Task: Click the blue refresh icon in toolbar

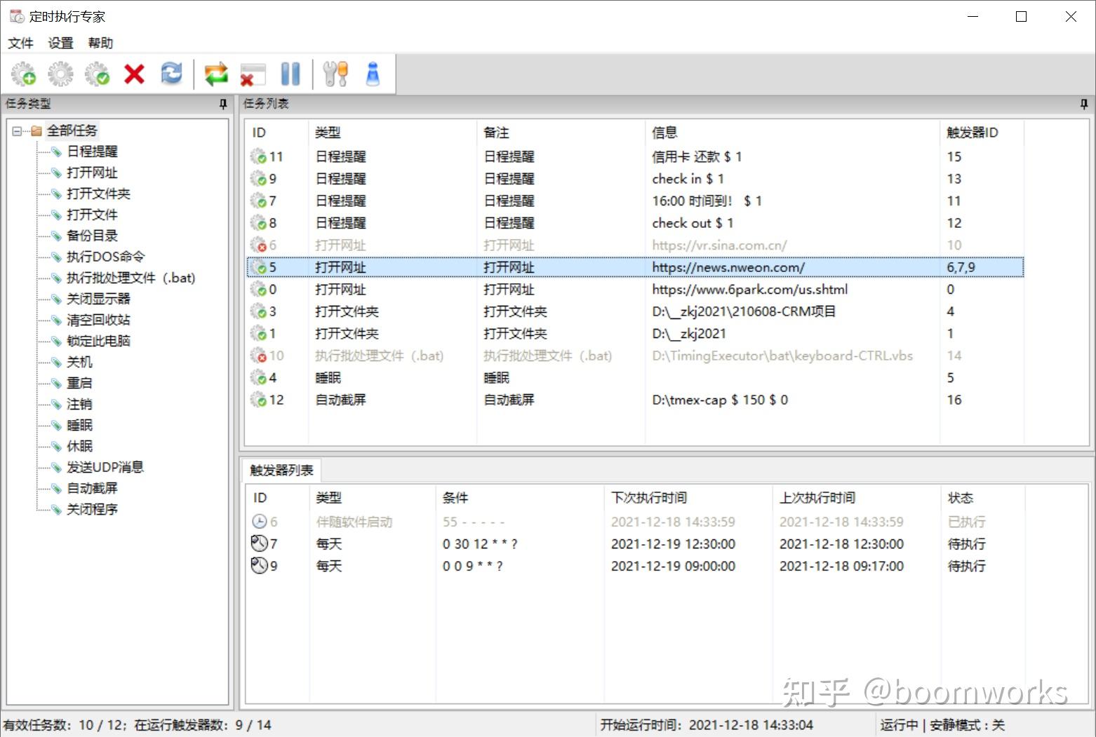Action: [171, 73]
